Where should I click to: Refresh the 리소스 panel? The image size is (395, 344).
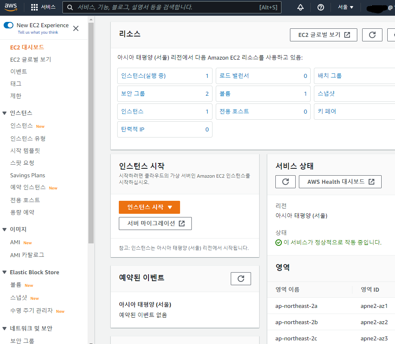(372, 35)
